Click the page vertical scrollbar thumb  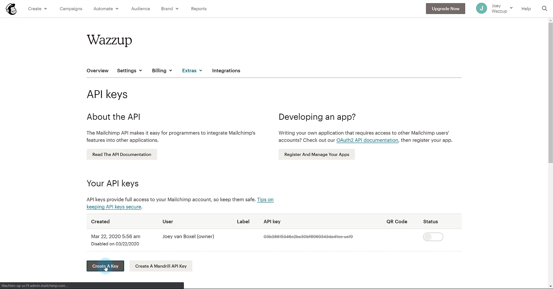tap(550, 93)
